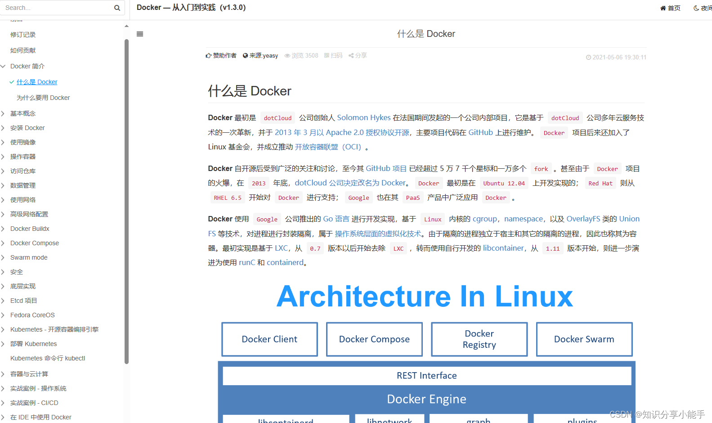Open the GitHub 项目 link
The height and width of the screenshot is (423, 712).
point(386,168)
